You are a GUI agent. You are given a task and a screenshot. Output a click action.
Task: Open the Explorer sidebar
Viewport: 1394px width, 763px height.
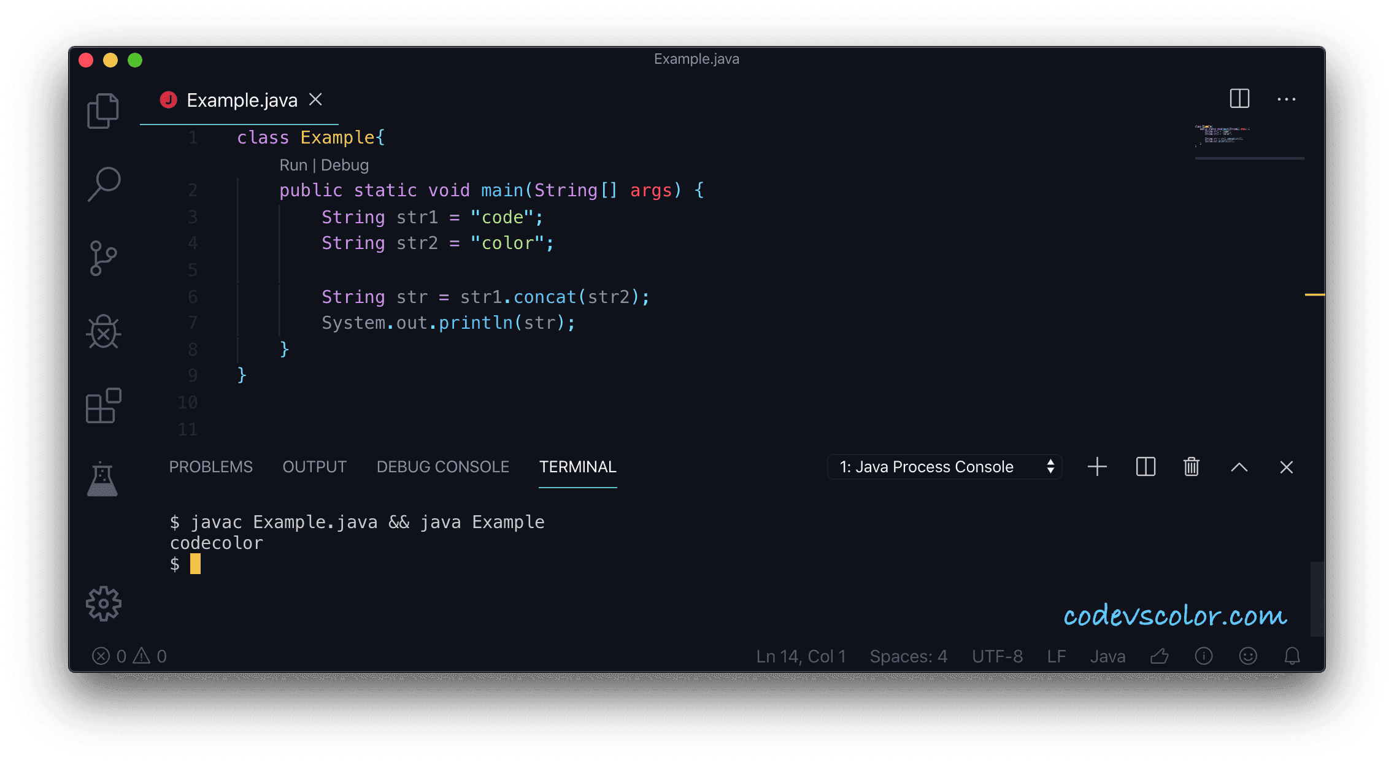(x=102, y=110)
